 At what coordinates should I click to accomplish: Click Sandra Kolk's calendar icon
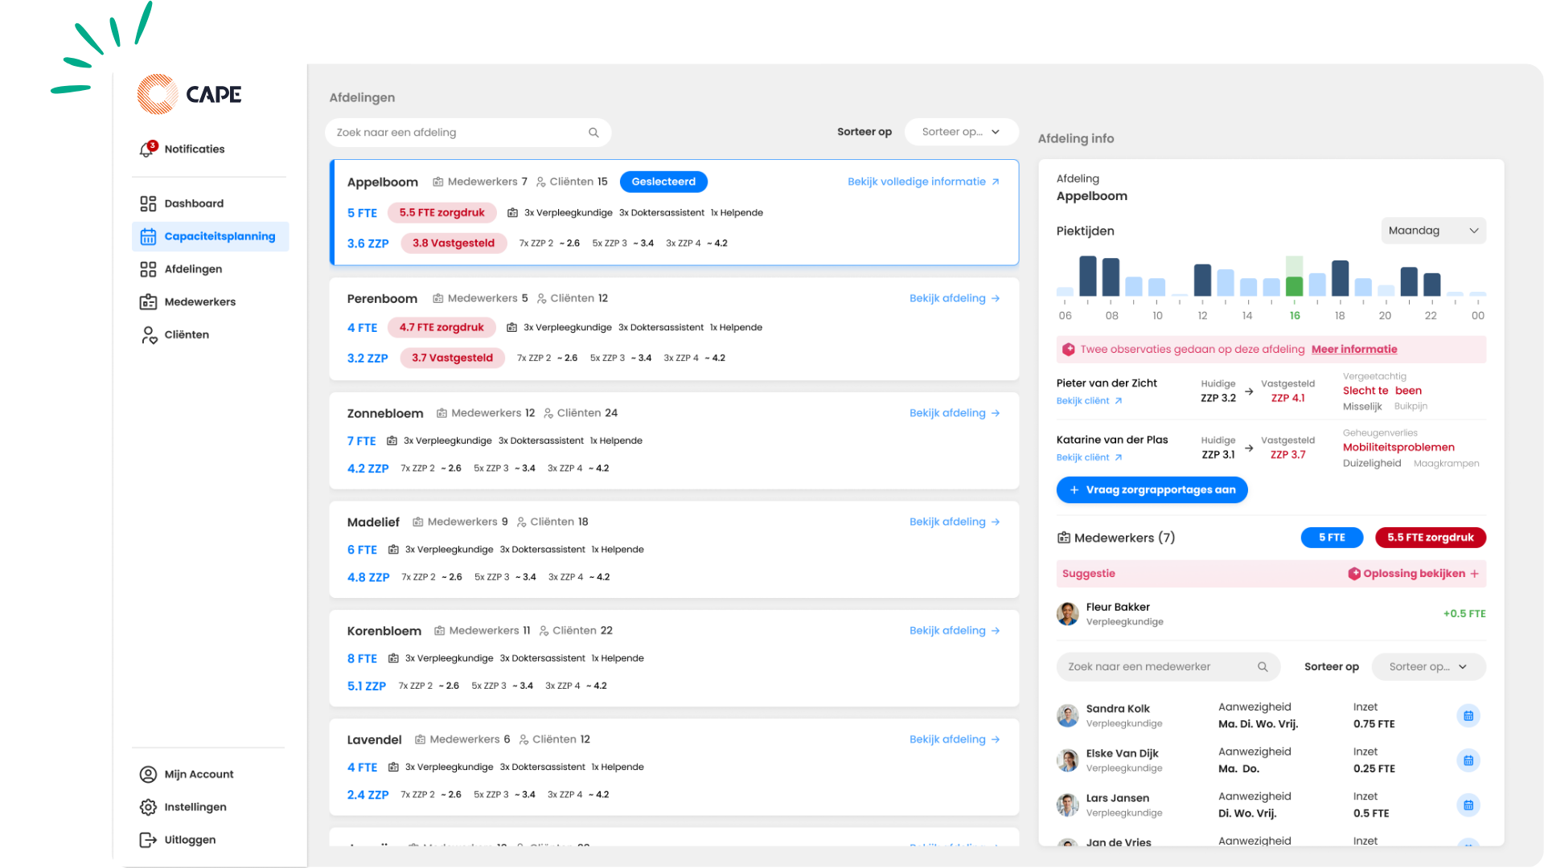[1468, 716]
